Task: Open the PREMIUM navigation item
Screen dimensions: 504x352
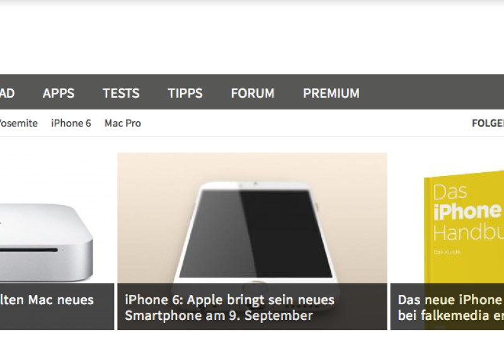Action: click(331, 93)
